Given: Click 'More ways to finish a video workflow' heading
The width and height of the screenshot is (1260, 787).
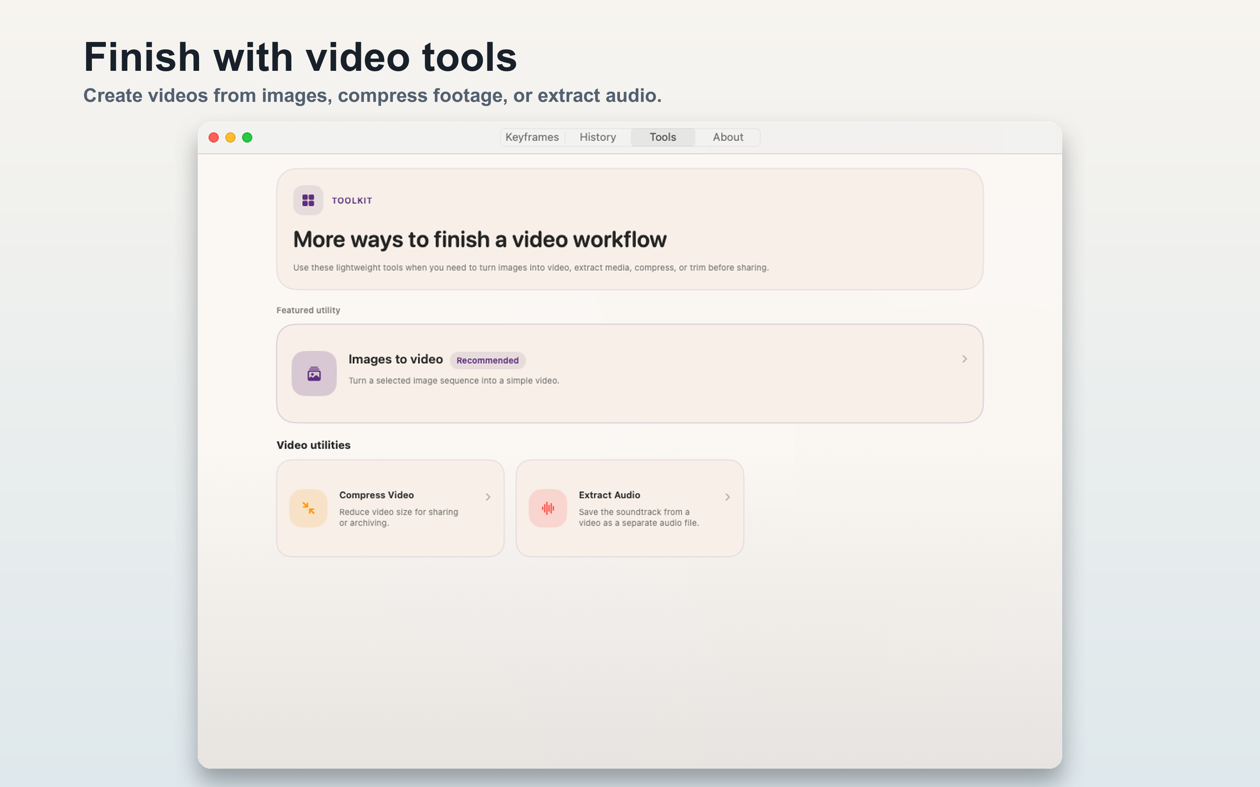Looking at the screenshot, I should (x=479, y=240).
